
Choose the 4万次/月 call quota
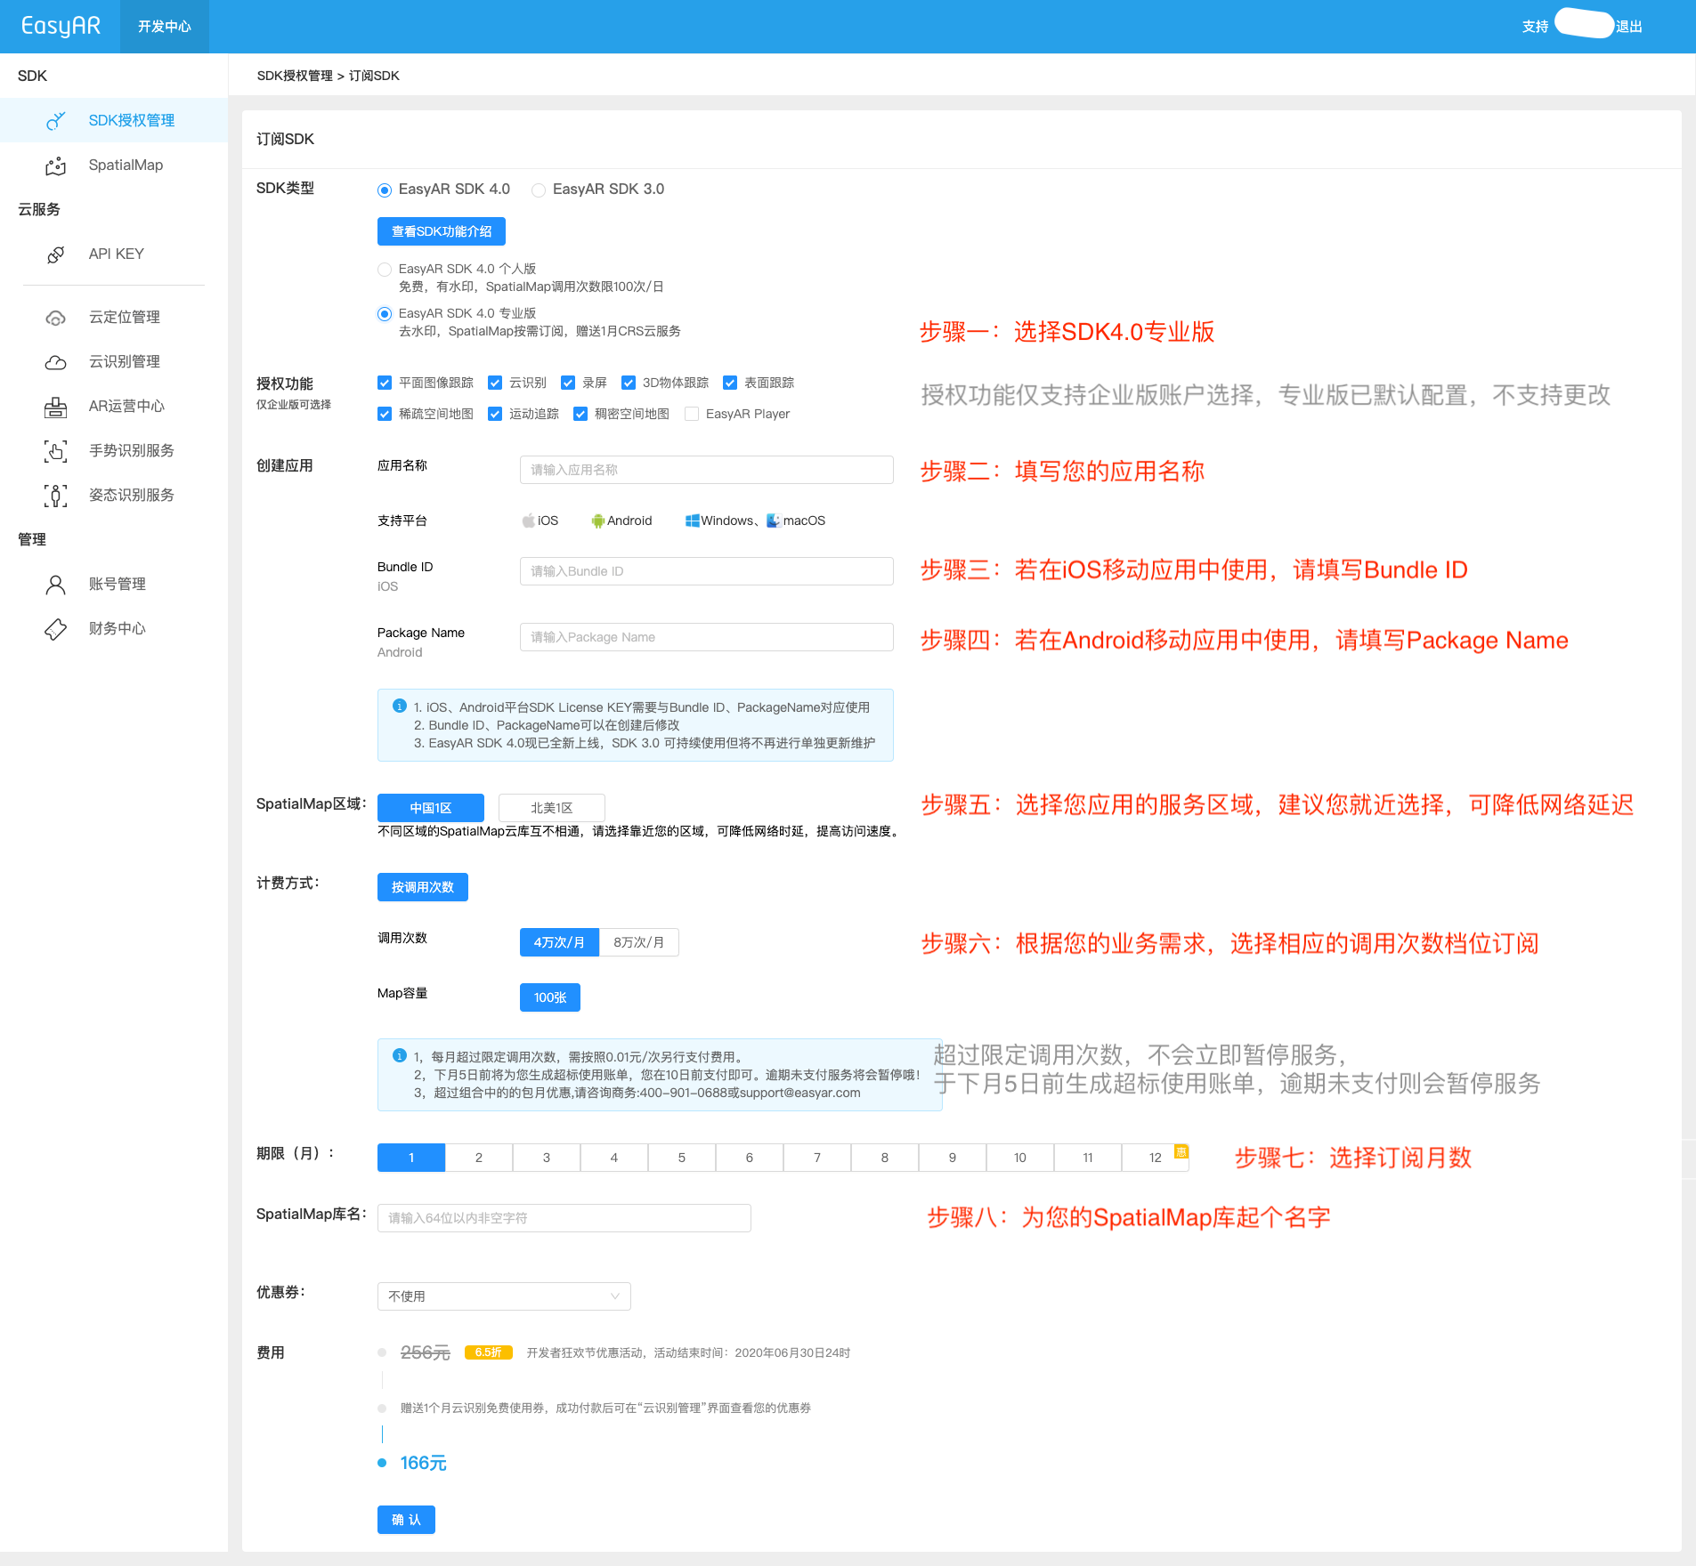tap(559, 942)
